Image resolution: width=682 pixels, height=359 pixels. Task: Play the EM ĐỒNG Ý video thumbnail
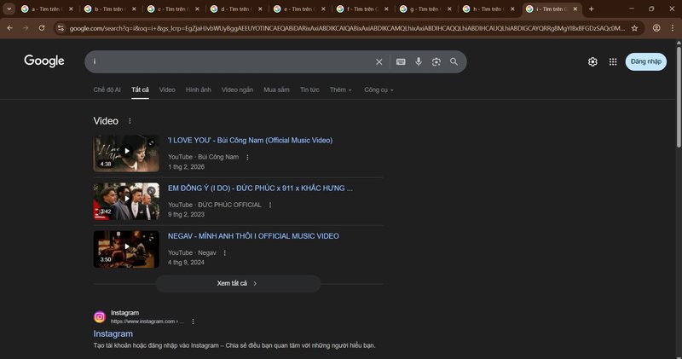click(126, 200)
